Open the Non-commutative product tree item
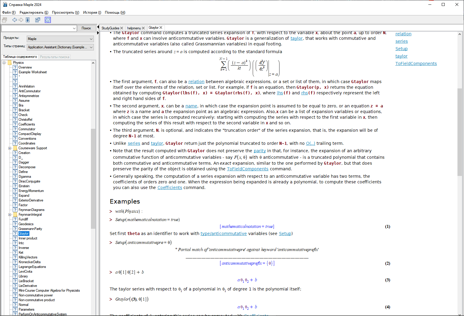464x316 pixels. [x=37, y=300]
